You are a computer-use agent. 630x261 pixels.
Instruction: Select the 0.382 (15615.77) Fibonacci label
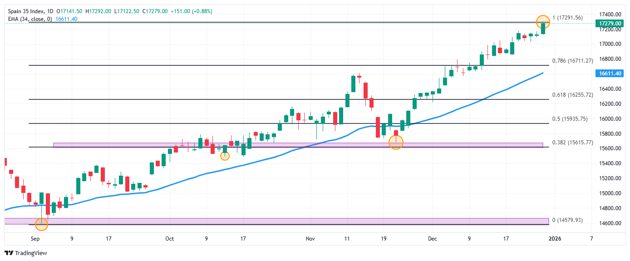click(572, 142)
